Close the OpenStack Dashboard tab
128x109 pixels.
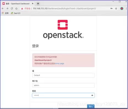click(33, 4)
